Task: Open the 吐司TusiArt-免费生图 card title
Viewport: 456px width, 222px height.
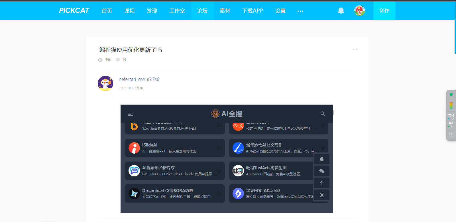Action: [x=266, y=168]
